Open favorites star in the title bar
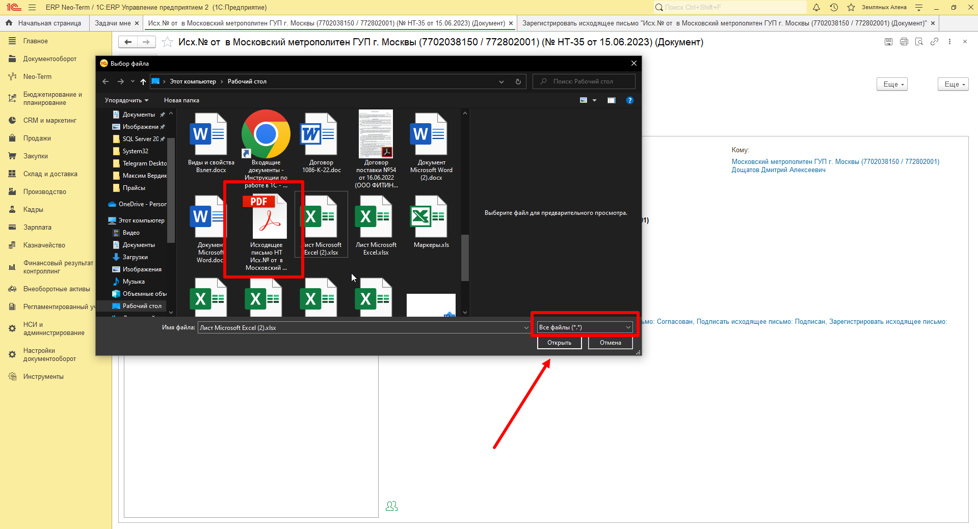This screenshot has width=978, height=529. tap(851, 7)
